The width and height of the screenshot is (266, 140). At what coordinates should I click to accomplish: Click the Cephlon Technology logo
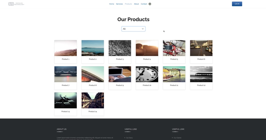click(16, 4)
